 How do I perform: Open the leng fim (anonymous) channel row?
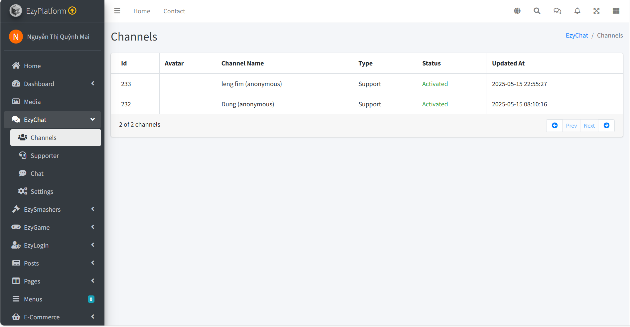coord(251,84)
